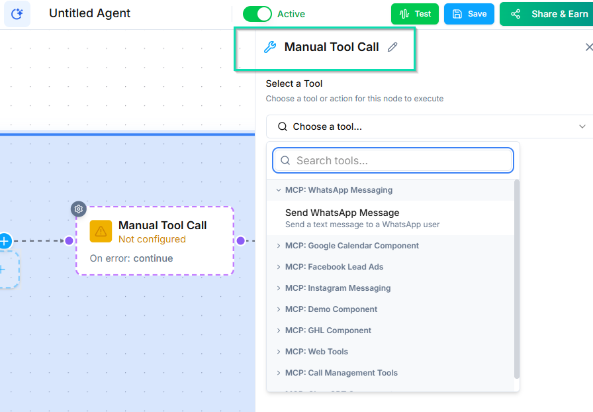Click the Test button icon in the top bar

click(405, 13)
